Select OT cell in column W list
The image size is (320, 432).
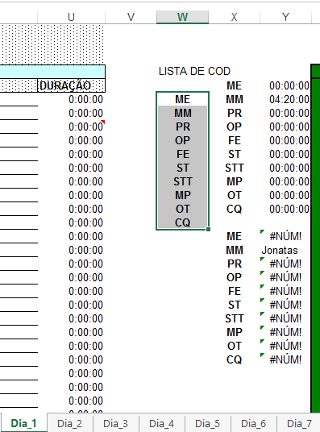point(182,209)
